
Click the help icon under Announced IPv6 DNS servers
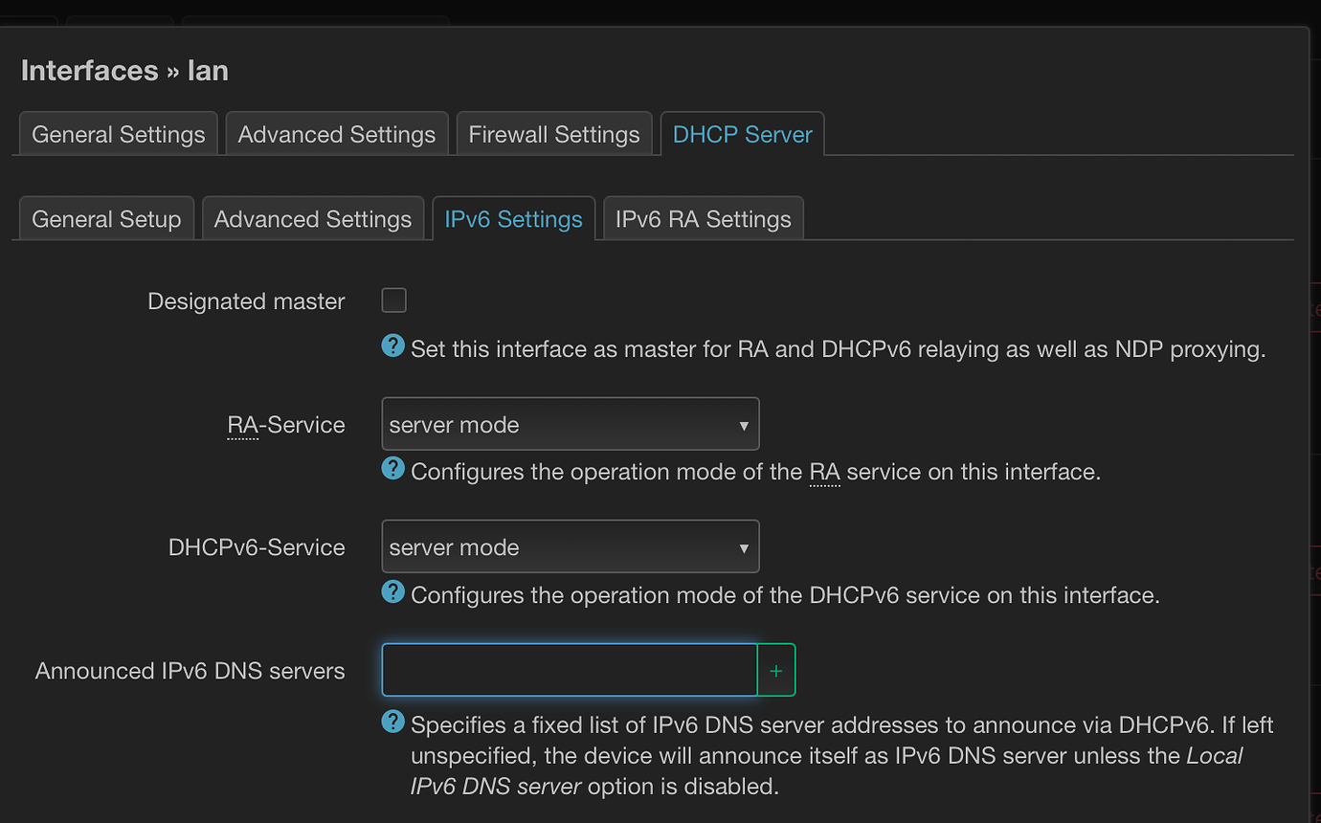click(x=393, y=722)
